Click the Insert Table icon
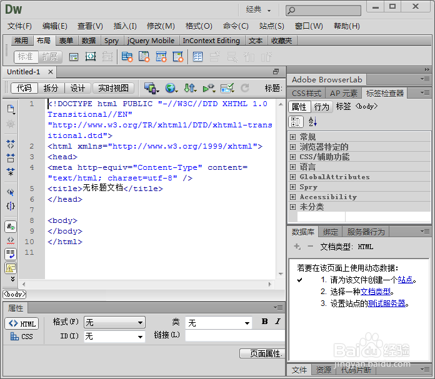Viewport: 435px width, 379px height. (197, 57)
